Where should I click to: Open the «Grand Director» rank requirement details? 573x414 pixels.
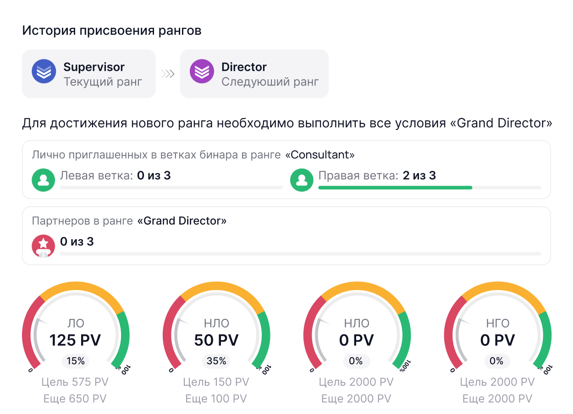coord(181,221)
